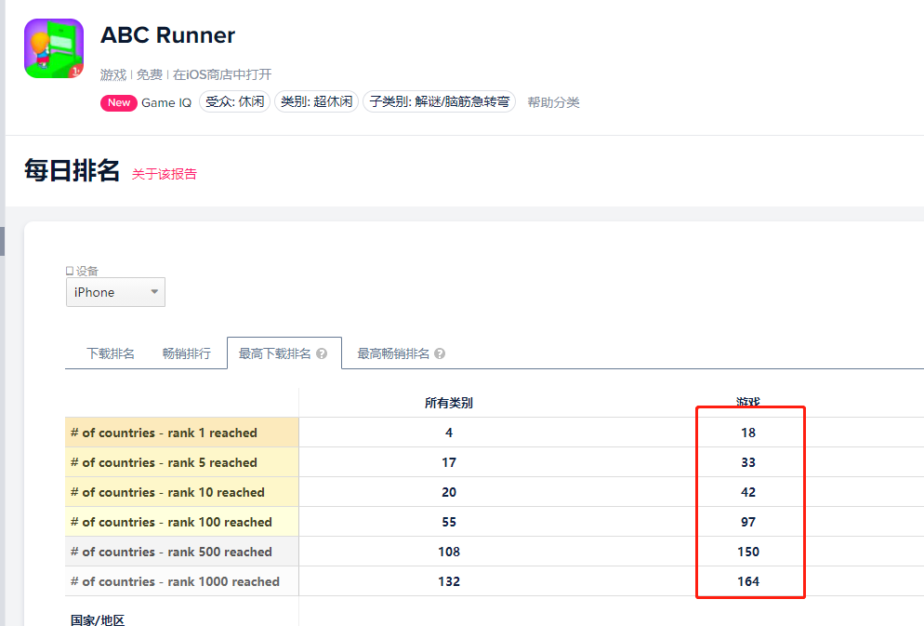Click the 类别: 超休闲 tag
This screenshot has height=626, width=924.
click(315, 102)
